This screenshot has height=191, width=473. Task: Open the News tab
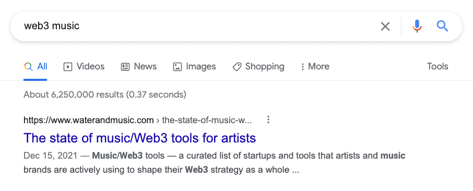[x=139, y=67]
